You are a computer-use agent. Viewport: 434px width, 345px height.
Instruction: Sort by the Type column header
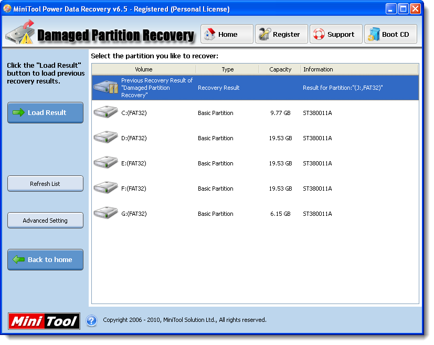(x=228, y=69)
